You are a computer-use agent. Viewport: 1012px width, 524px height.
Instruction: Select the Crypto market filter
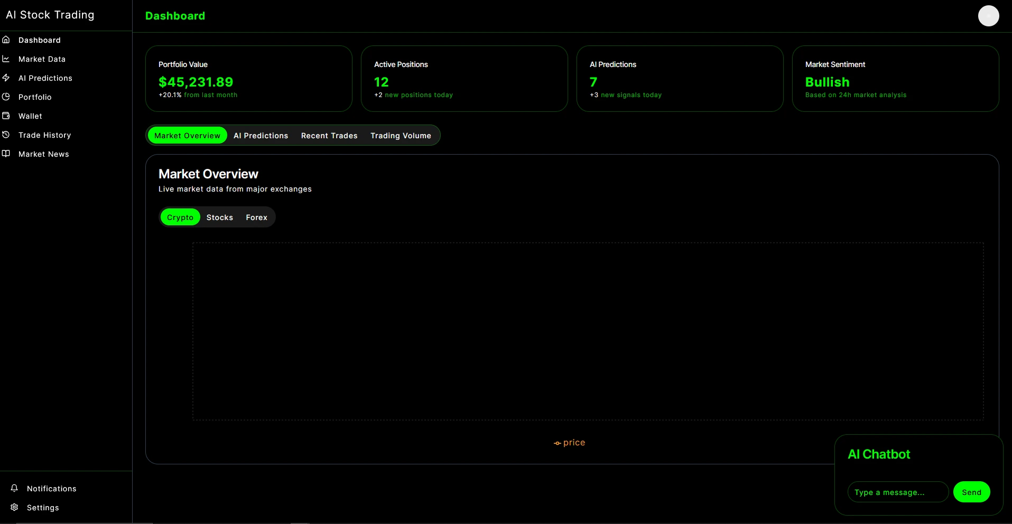[x=180, y=217]
